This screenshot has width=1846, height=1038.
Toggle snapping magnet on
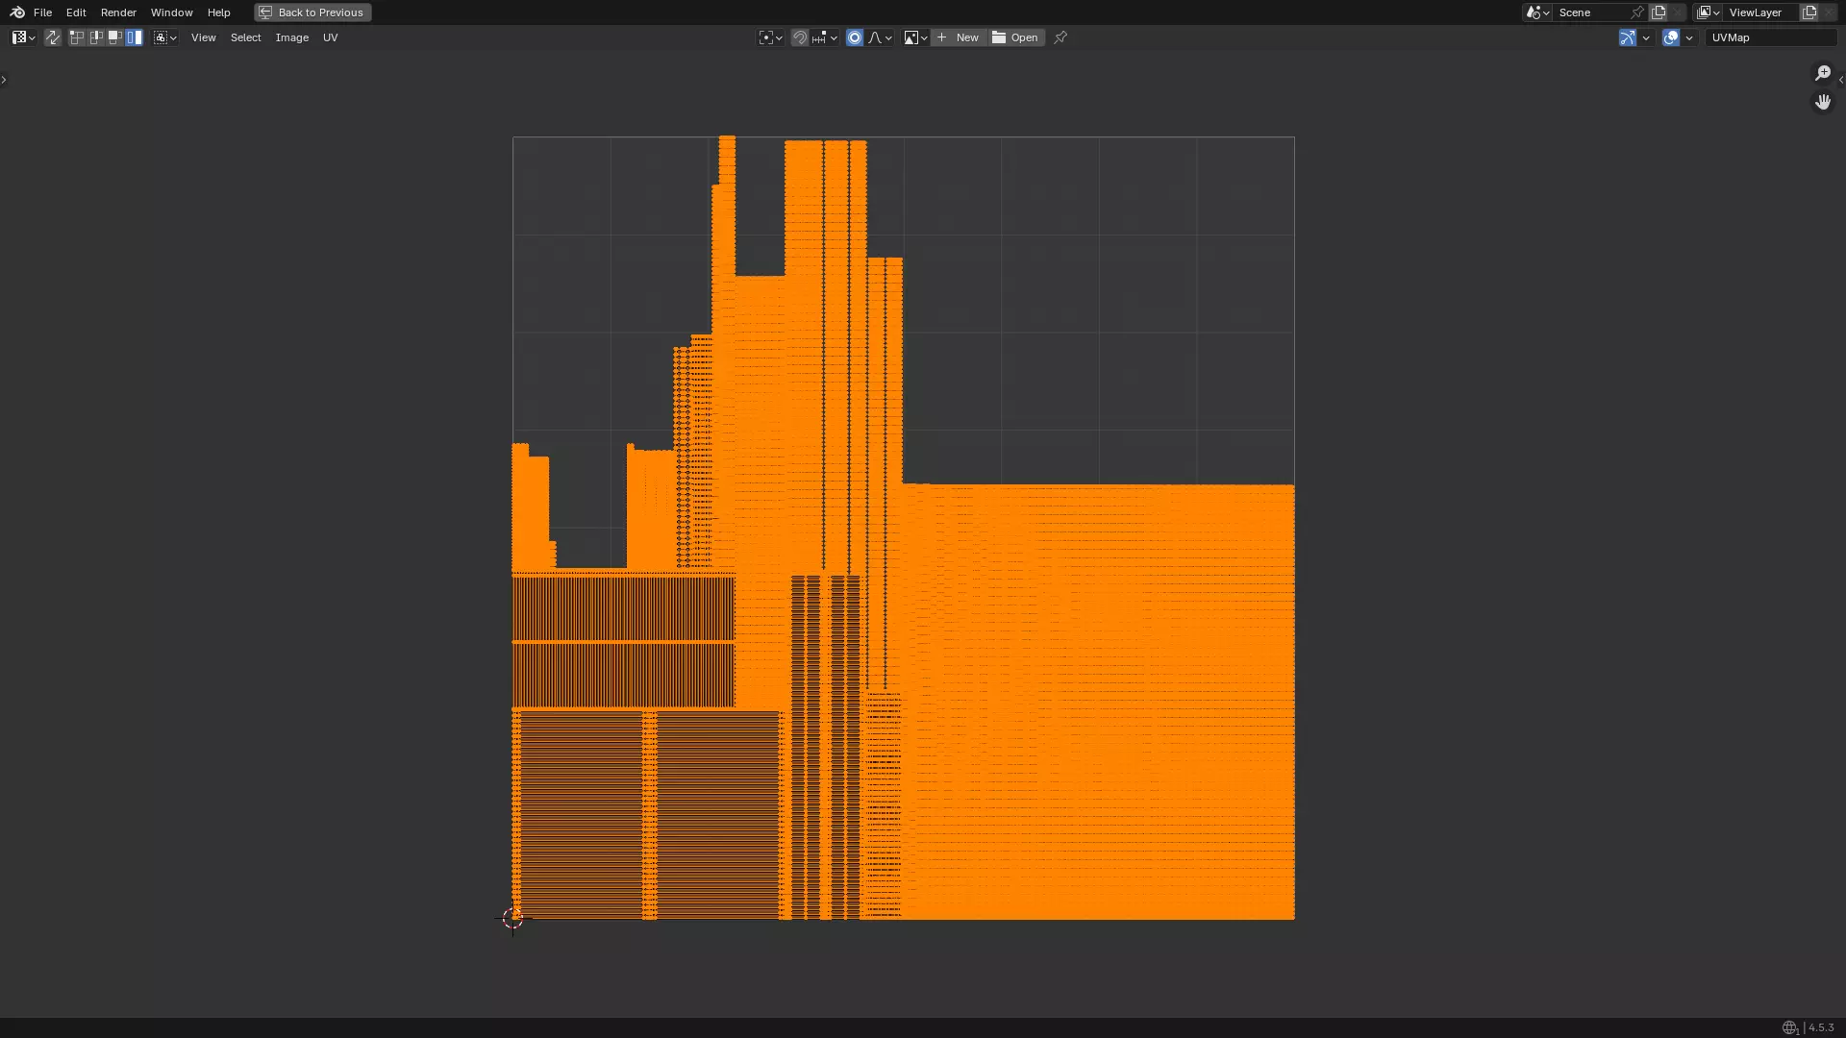pyautogui.click(x=799, y=37)
